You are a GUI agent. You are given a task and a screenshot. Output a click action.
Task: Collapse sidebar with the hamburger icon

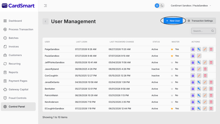click(x=45, y=6)
